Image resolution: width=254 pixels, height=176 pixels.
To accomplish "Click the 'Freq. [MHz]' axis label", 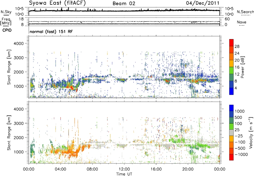I will (x=6, y=21).
